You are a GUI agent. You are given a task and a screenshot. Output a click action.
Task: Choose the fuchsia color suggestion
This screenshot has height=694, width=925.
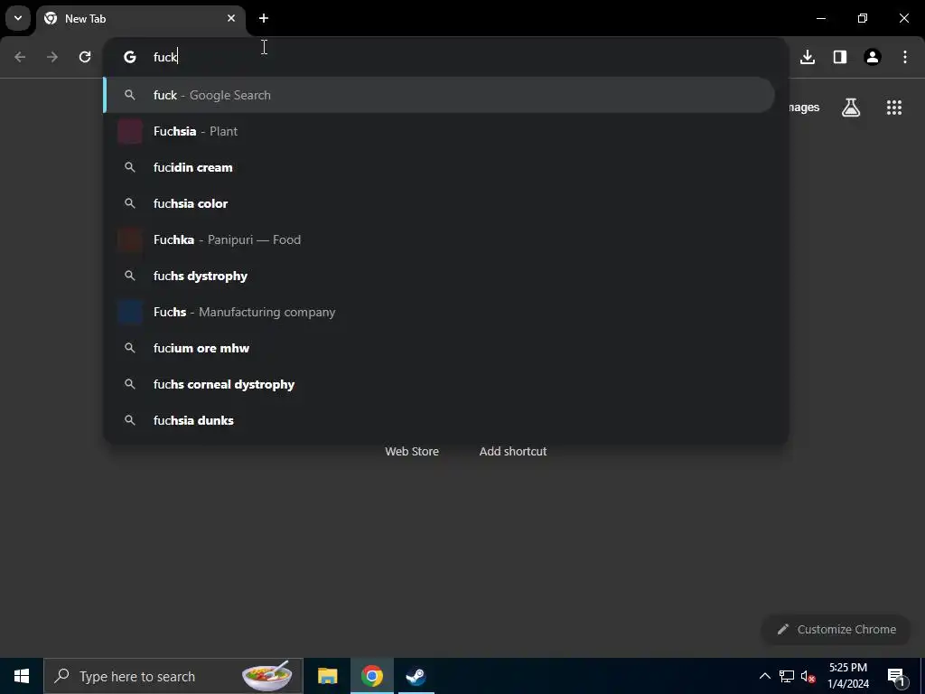tap(439, 203)
